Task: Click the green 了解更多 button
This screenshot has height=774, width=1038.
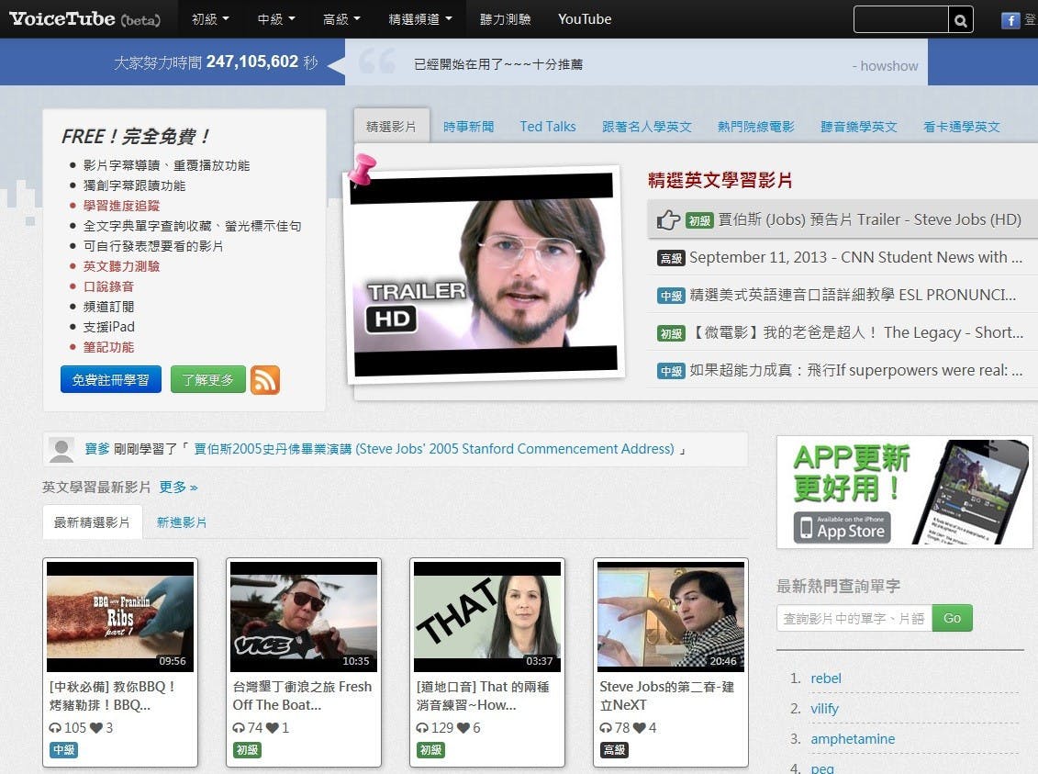Action: click(207, 379)
